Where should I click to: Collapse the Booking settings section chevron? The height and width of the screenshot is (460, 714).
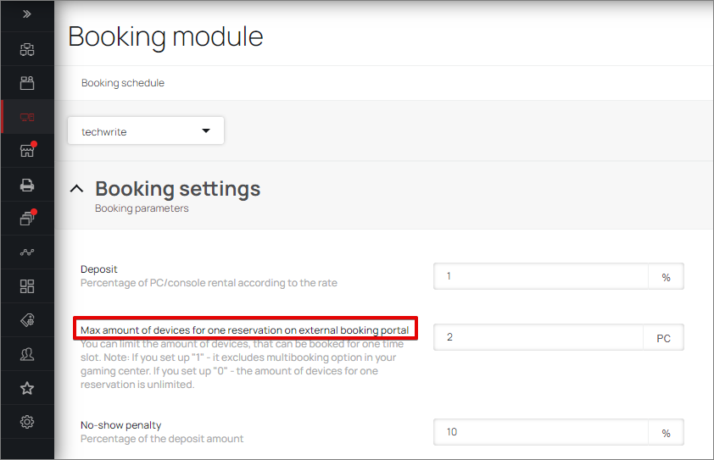[76, 188]
